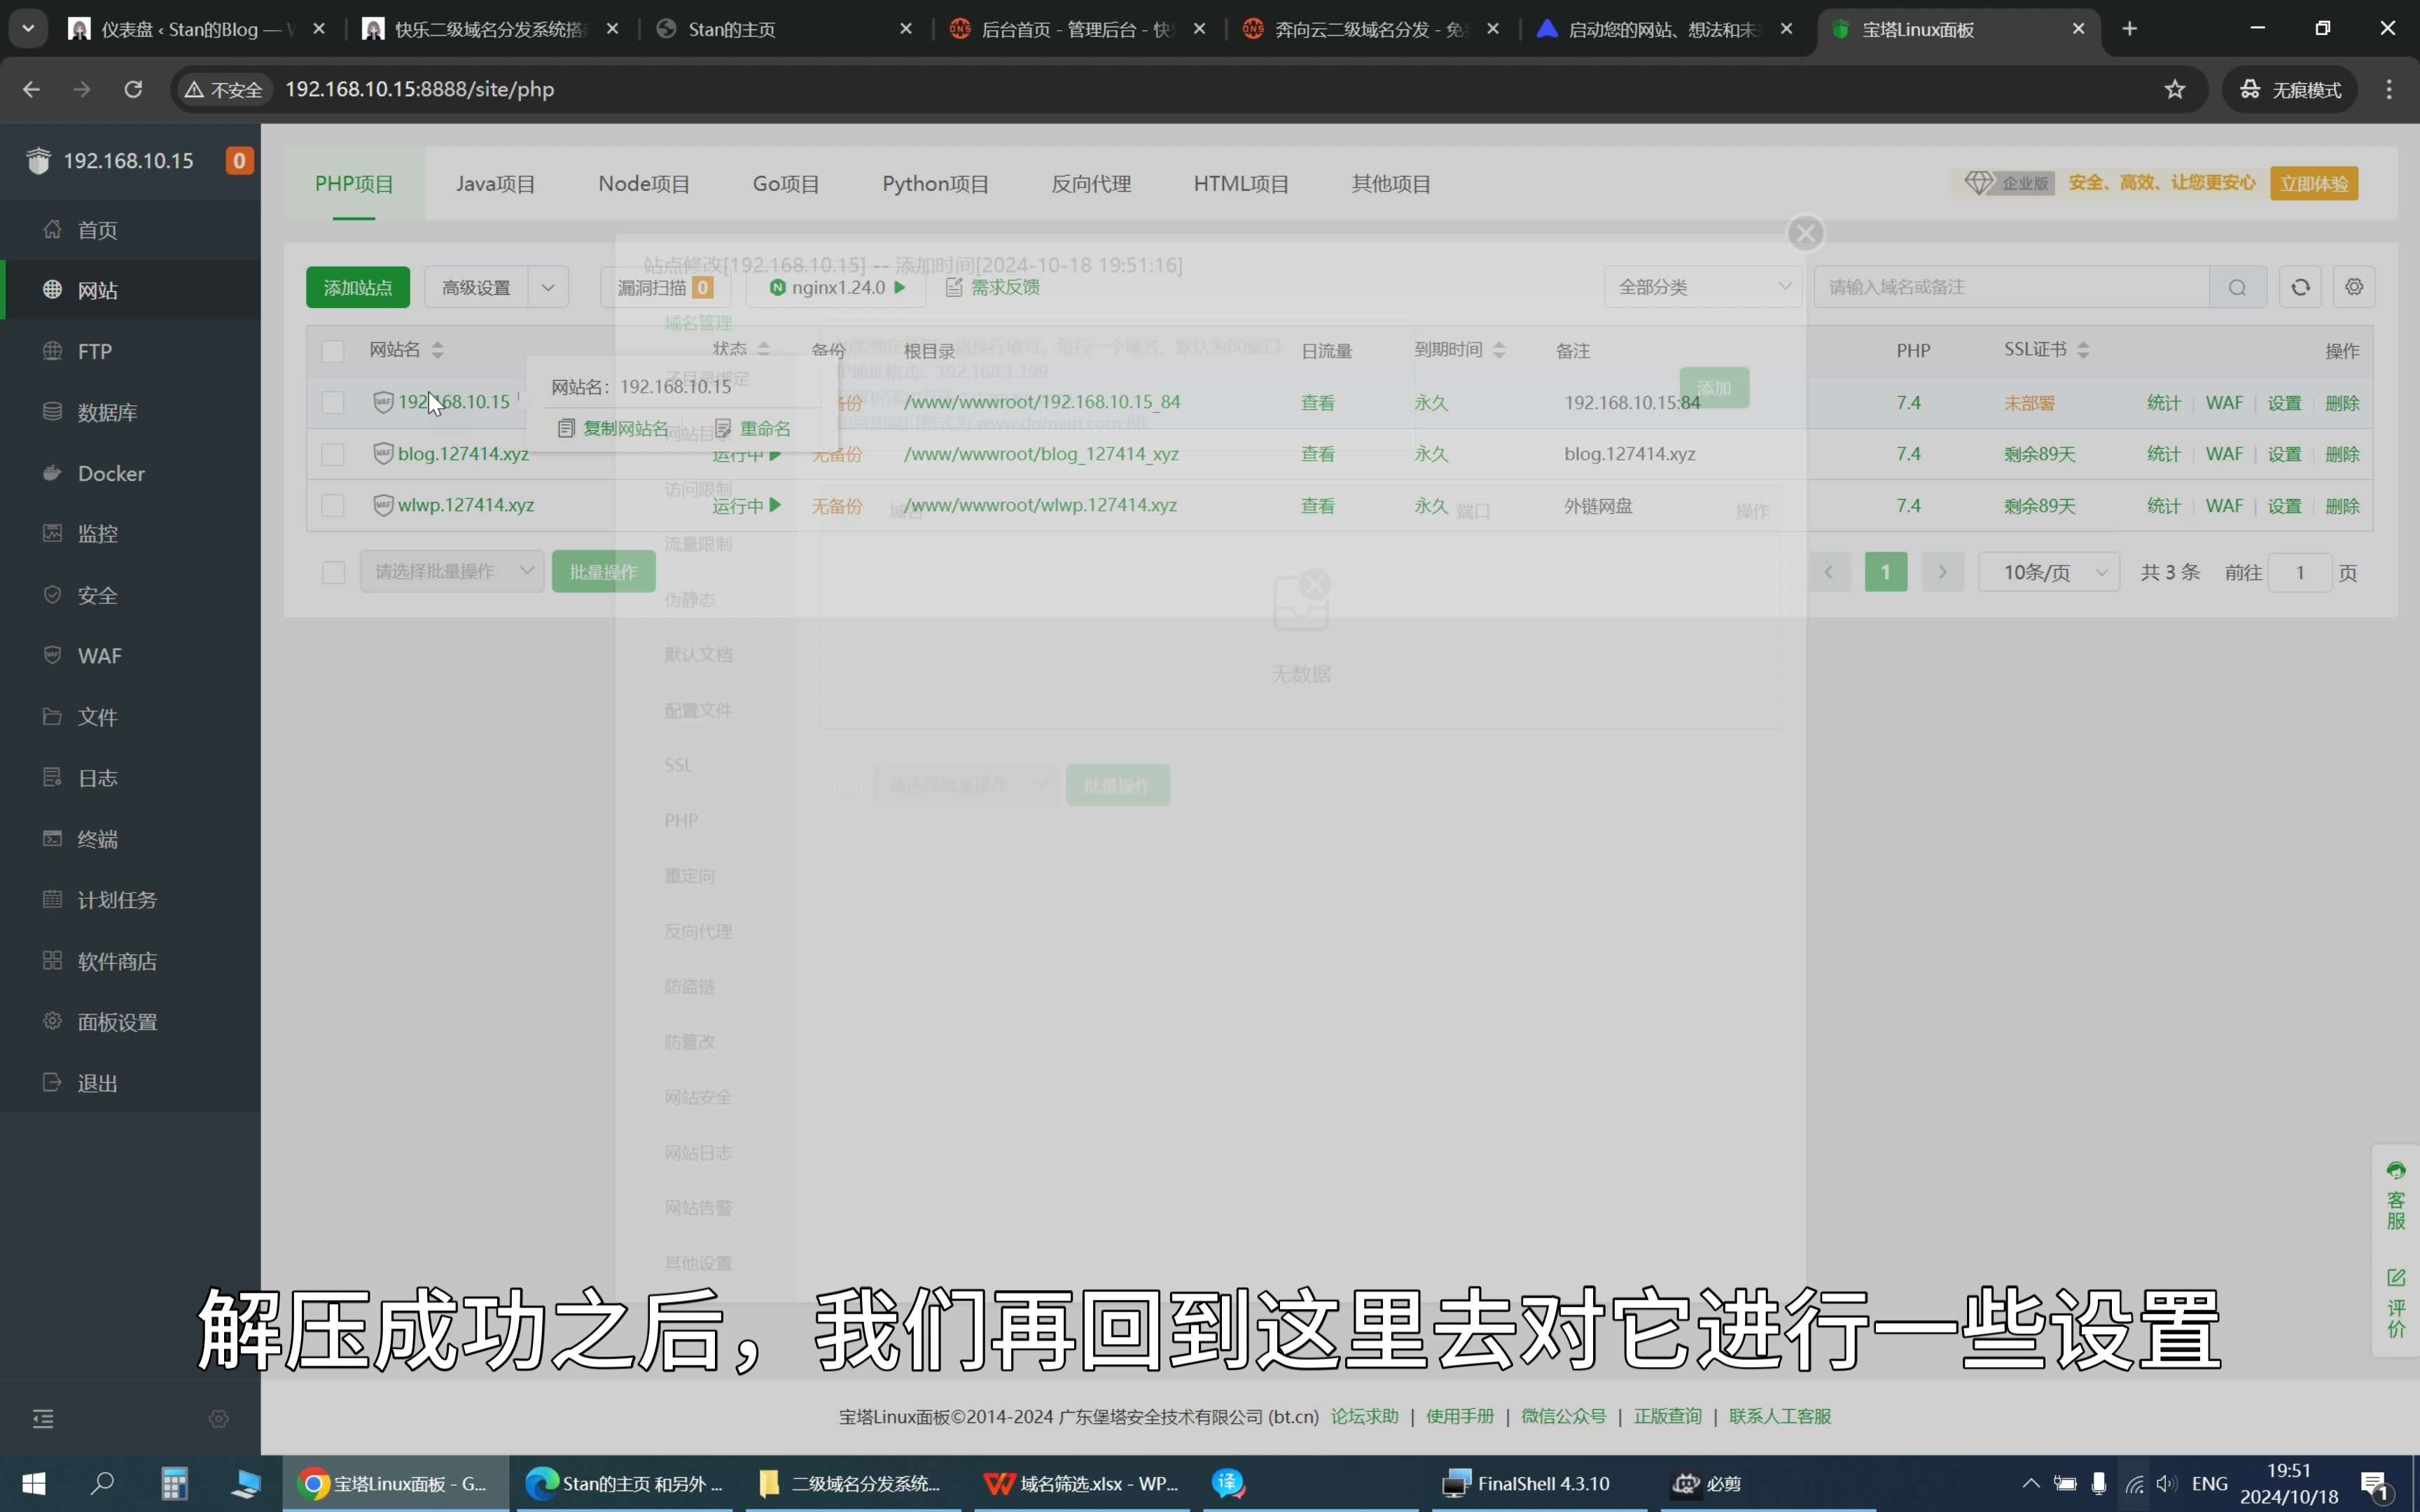The image size is (2420, 1512).
Task: Open the browser tab list chevron
Action: [x=28, y=29]
